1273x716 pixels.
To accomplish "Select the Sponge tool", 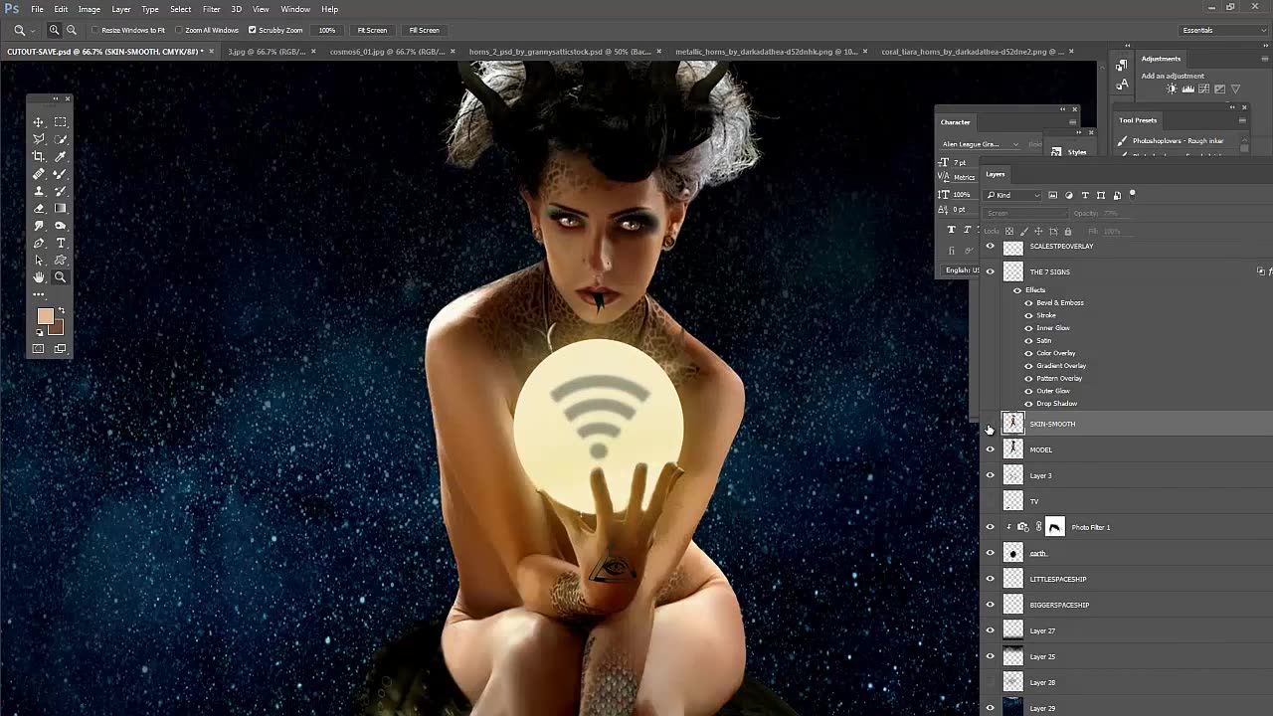I will tap(61, 226).
